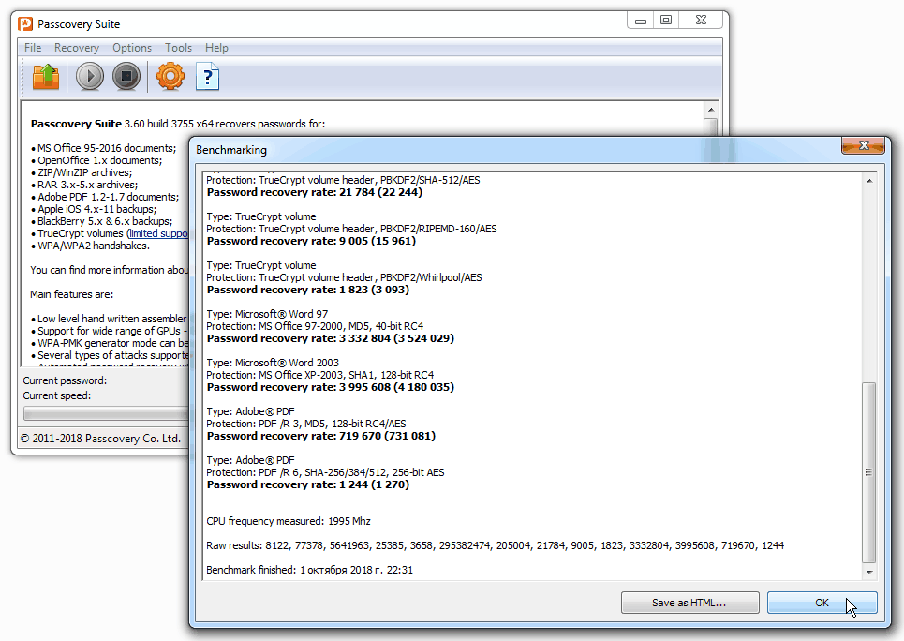Screen dimensions: 904x641
Task: Maximize the Passcovery Suite window
Action: (x=666, y=21)
